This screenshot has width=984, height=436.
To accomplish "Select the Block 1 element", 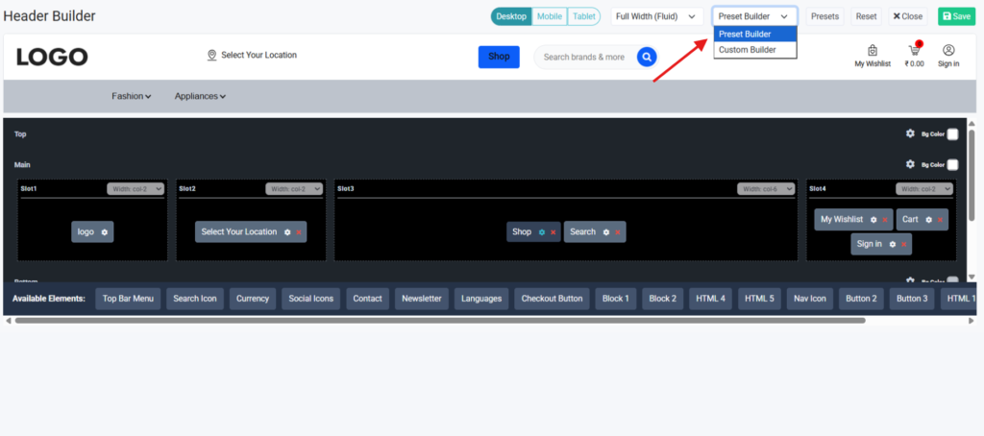I will (616, 299).
